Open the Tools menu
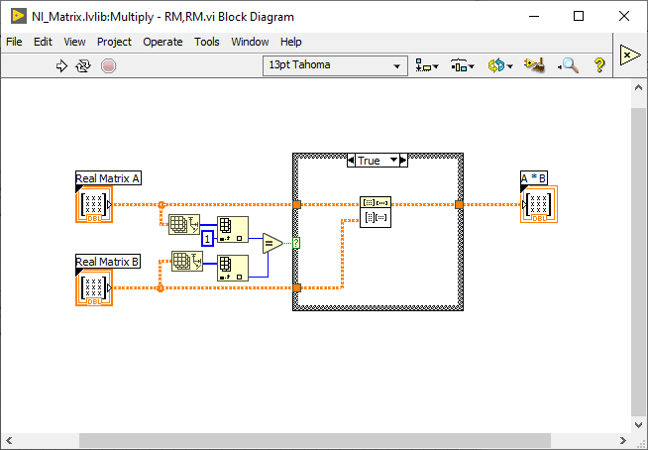 click(x=207, y=42)
